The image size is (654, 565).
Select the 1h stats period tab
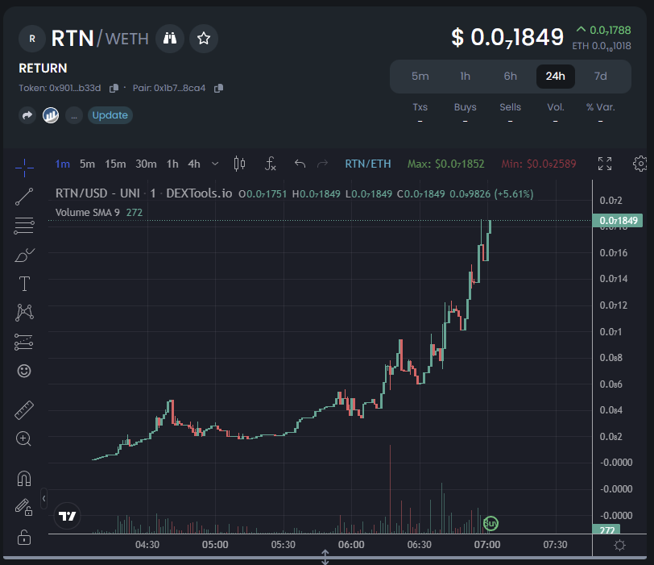tap(465, 77)
